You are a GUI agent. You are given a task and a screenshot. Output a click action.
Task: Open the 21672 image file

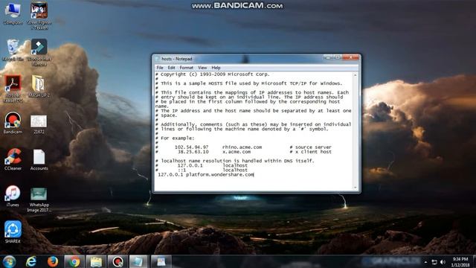(x=39, y=124)
